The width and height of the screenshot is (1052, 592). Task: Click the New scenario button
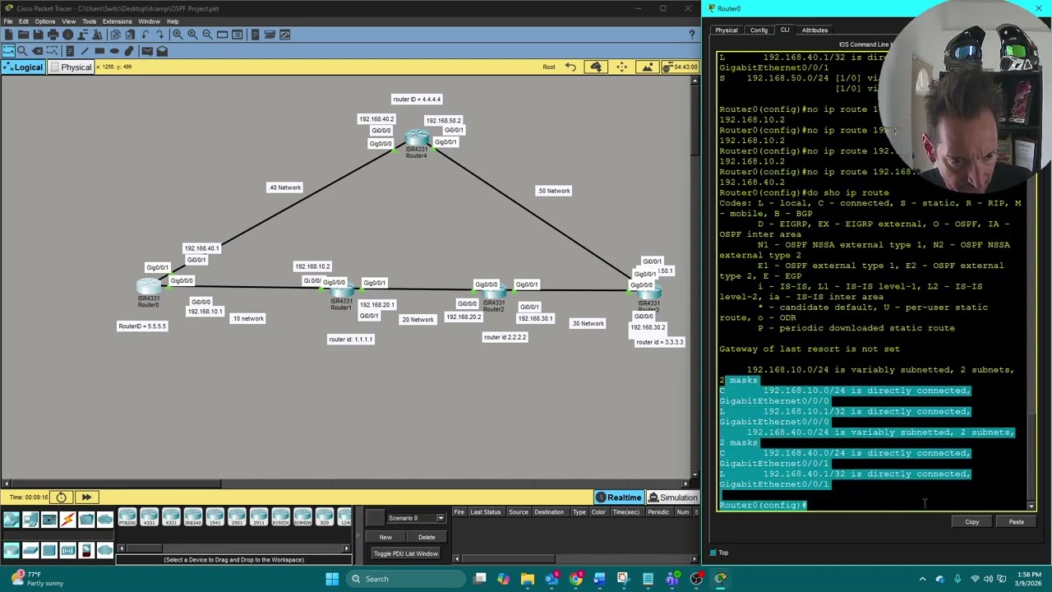click(385, 537)
